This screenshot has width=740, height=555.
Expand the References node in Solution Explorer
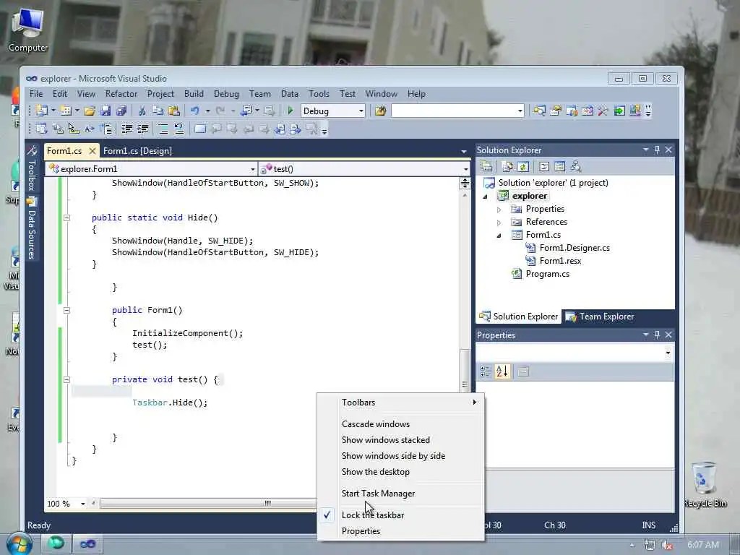pyautogui.click(x=499, y=223)
